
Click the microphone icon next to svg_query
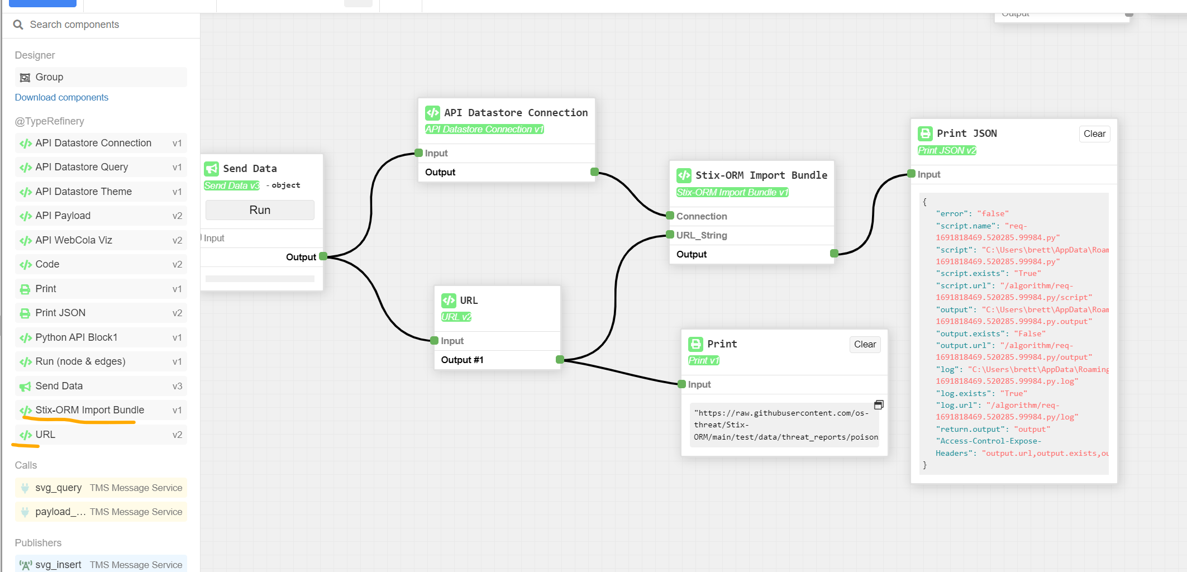click(25, 487)
